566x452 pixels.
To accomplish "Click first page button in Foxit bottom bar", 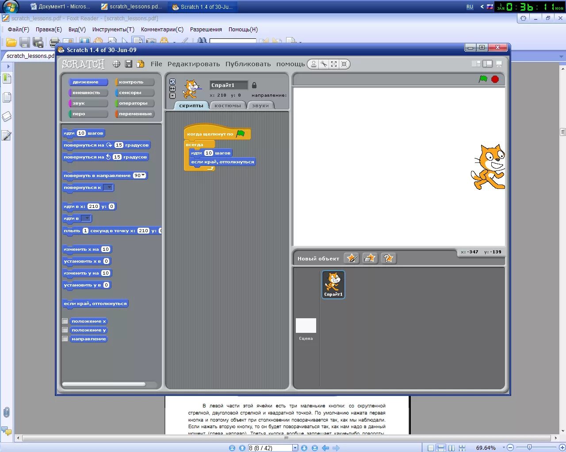I will 232,448.
